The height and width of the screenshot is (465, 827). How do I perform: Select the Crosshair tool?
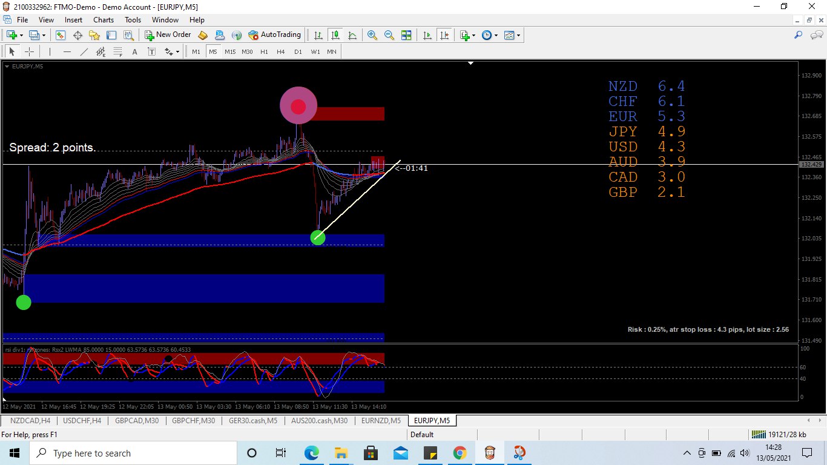pos(29,51)
